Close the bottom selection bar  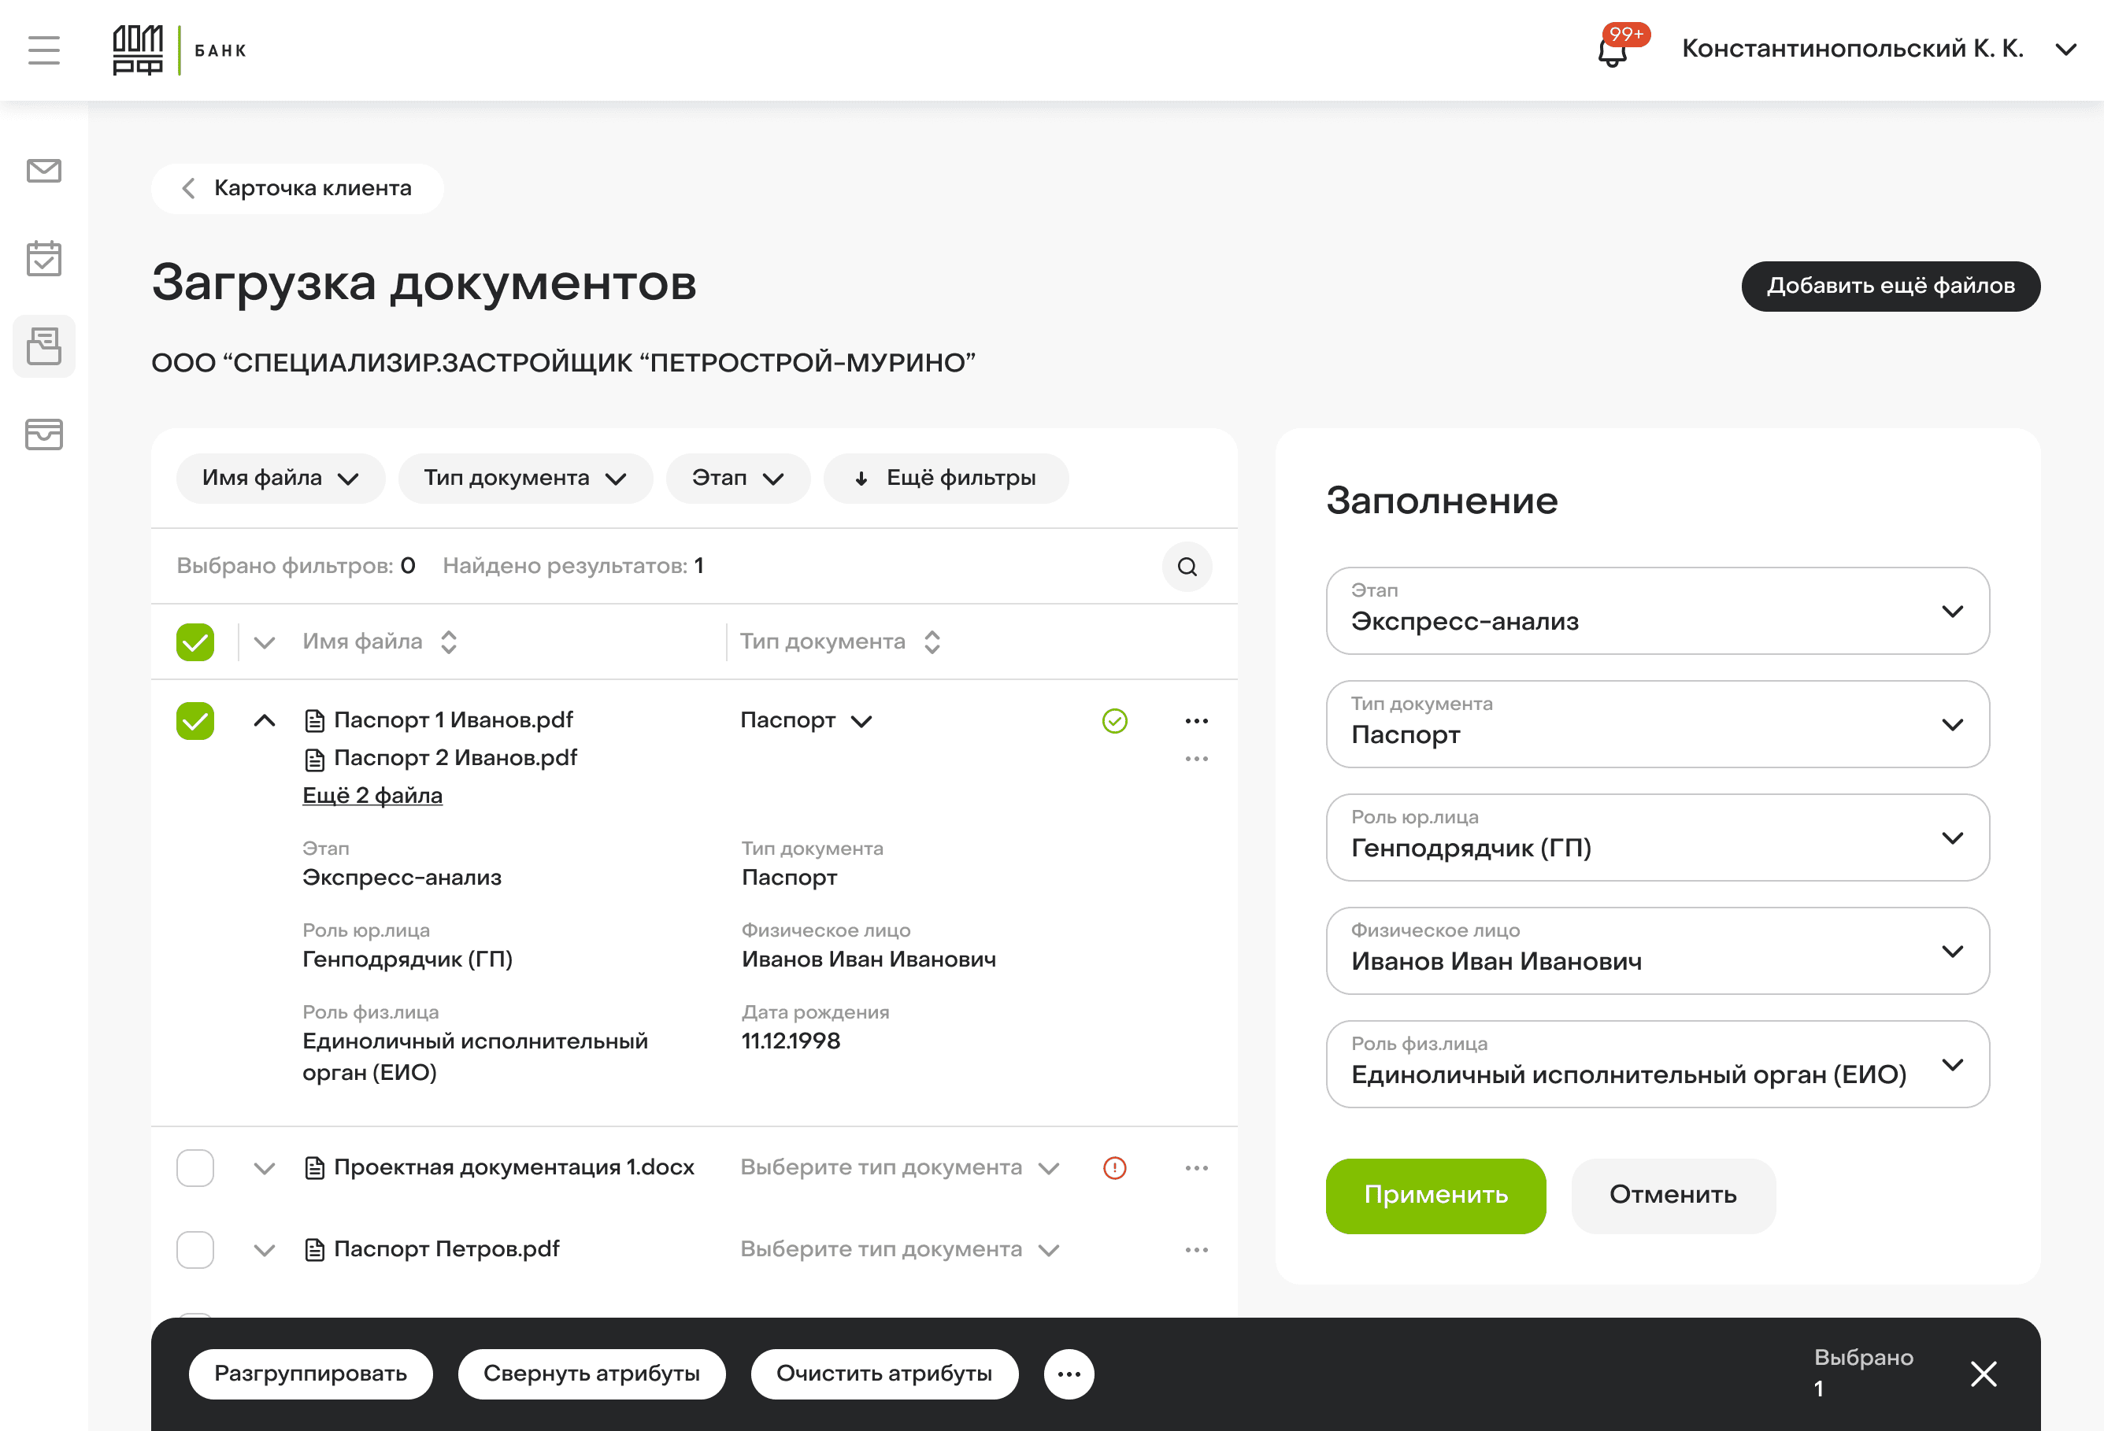1983,1374
